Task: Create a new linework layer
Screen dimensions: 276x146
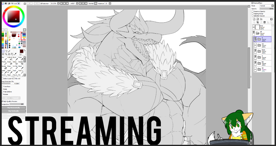Action: point(258,19)
